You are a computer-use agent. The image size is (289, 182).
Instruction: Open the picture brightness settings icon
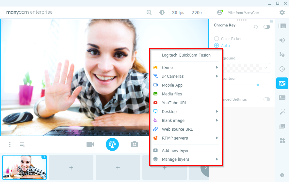coord(162,12)
